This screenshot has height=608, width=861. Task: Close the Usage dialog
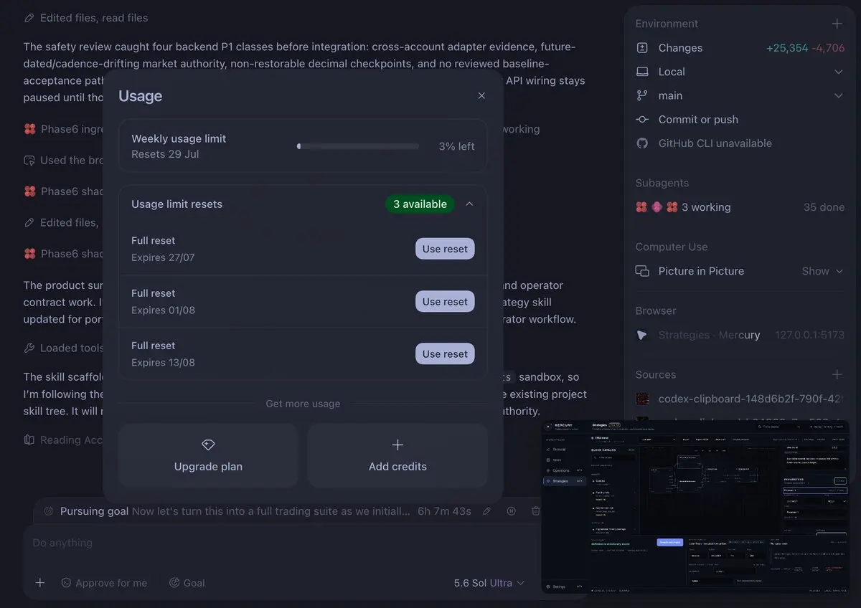(x=481, y=95)
